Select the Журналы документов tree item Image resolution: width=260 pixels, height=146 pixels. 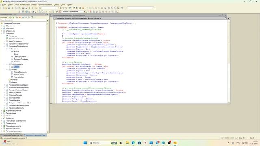(13, 111)
